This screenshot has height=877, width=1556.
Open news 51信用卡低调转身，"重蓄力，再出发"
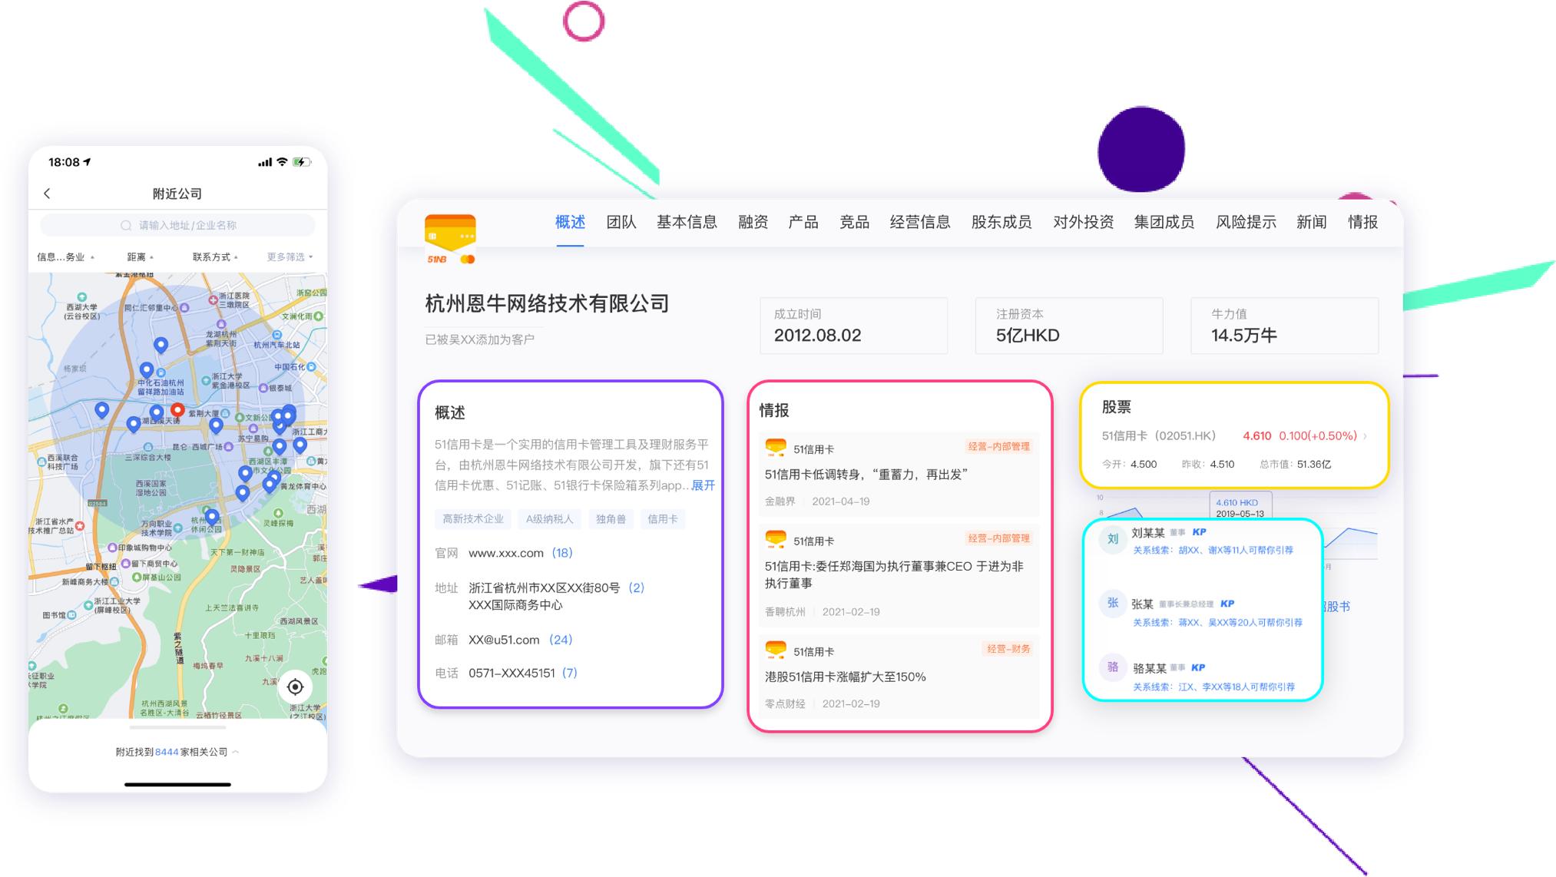pyautogui.click(x=866, y=475)
